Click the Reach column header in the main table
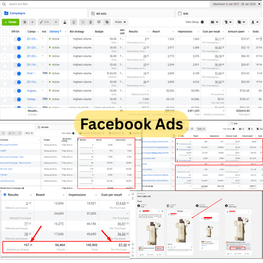Image resolution: width=263 pixels, height=263 pixels. [x=156, y=32]
